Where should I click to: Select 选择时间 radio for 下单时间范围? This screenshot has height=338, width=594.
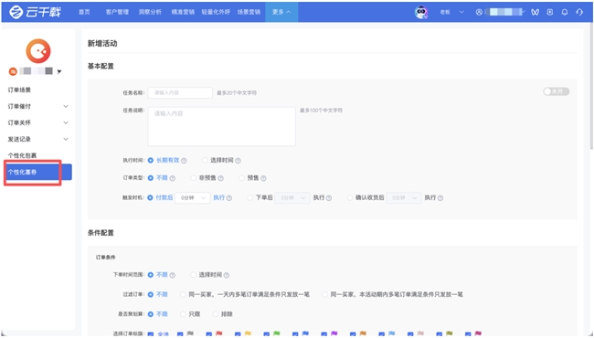pyautogui.click(x=193, y=275)
